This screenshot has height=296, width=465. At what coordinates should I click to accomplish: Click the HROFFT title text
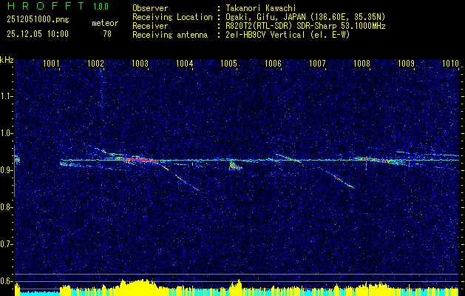(x=46, y=6)
